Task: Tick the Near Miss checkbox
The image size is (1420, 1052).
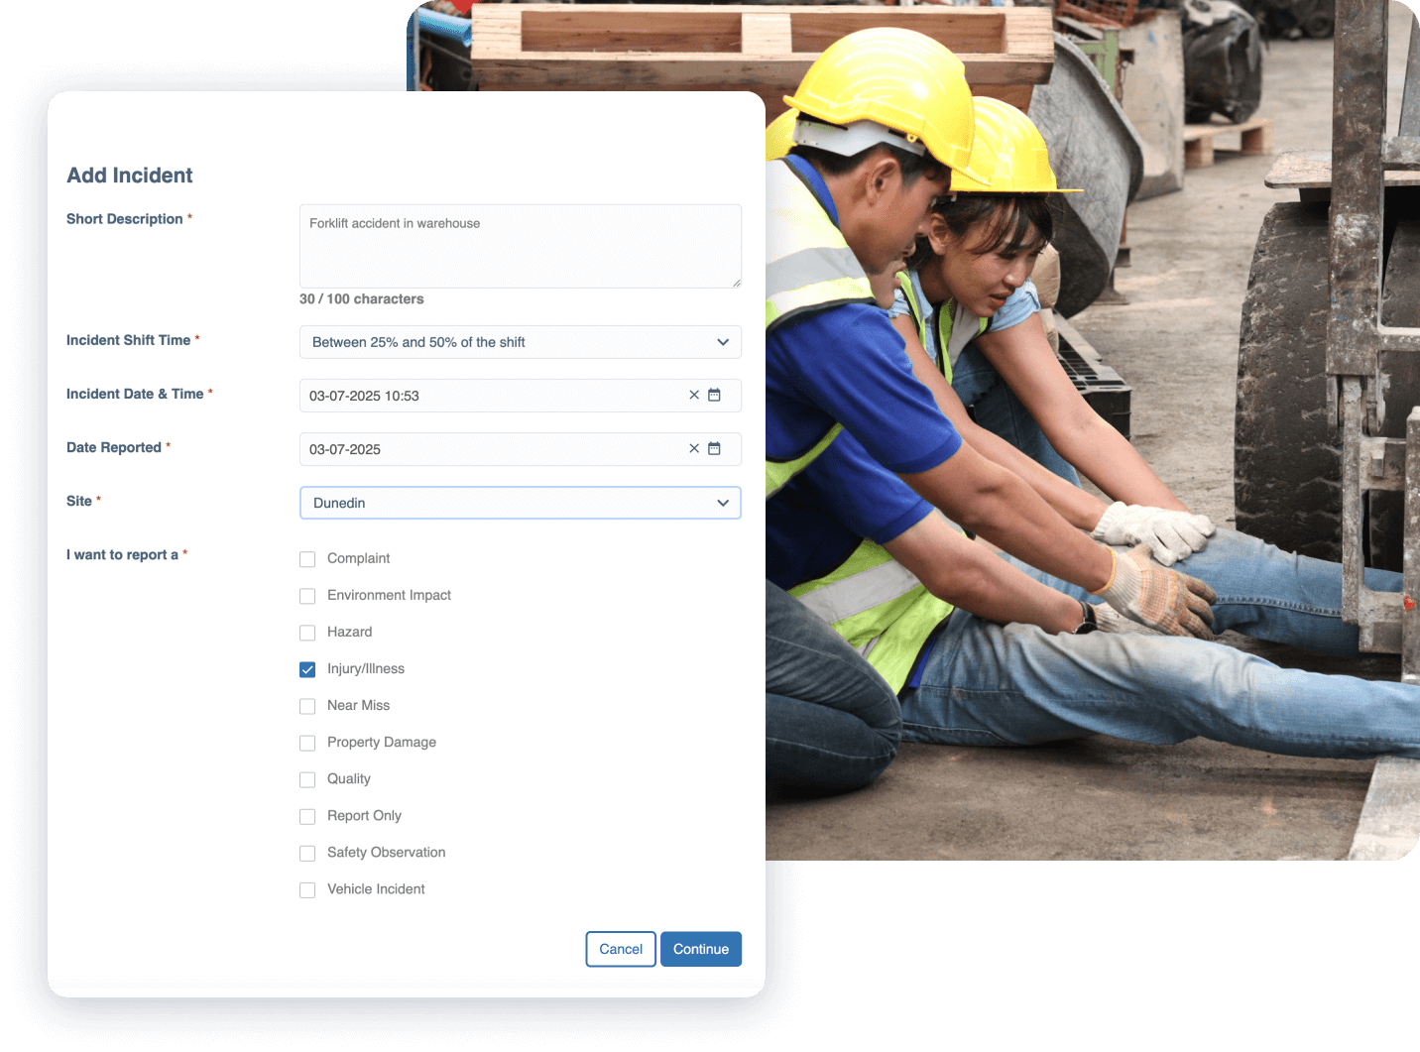Action: click(307, 706)
